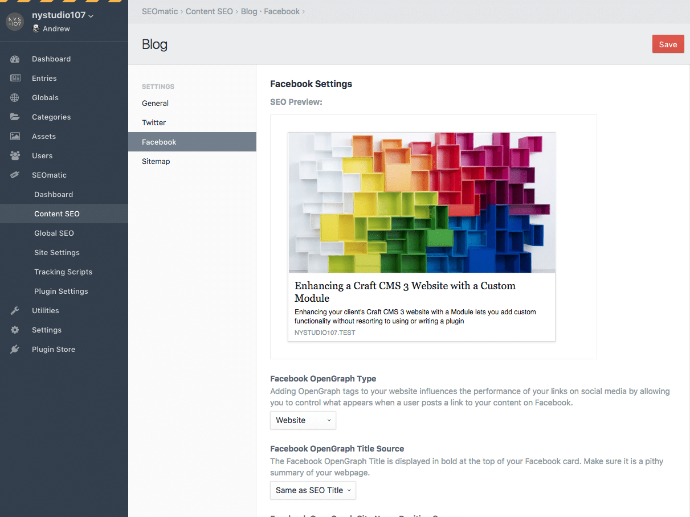
Task: Open the Facebook OpenGraph Type Website dropdown
Action: pyautogui.click(x=303, y=420)
